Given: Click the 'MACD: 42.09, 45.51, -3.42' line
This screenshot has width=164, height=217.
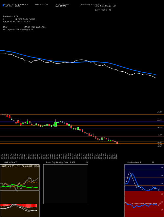Looking at the screenshot, I should coord(17,22).
